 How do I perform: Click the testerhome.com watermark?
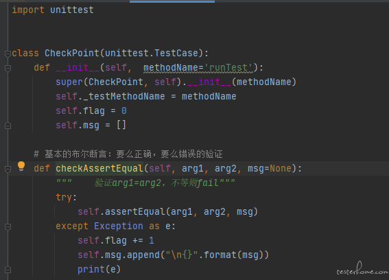pyautogui.click(x=362, y=269)
